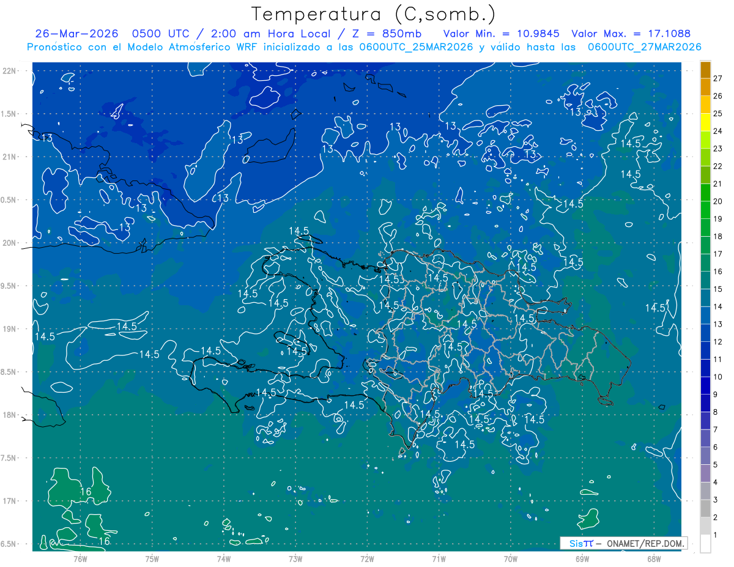Click the 72W longitude axis label
The height and width of the screenshot is (567, 734).
pyautogui.click(x=368, y=558)
